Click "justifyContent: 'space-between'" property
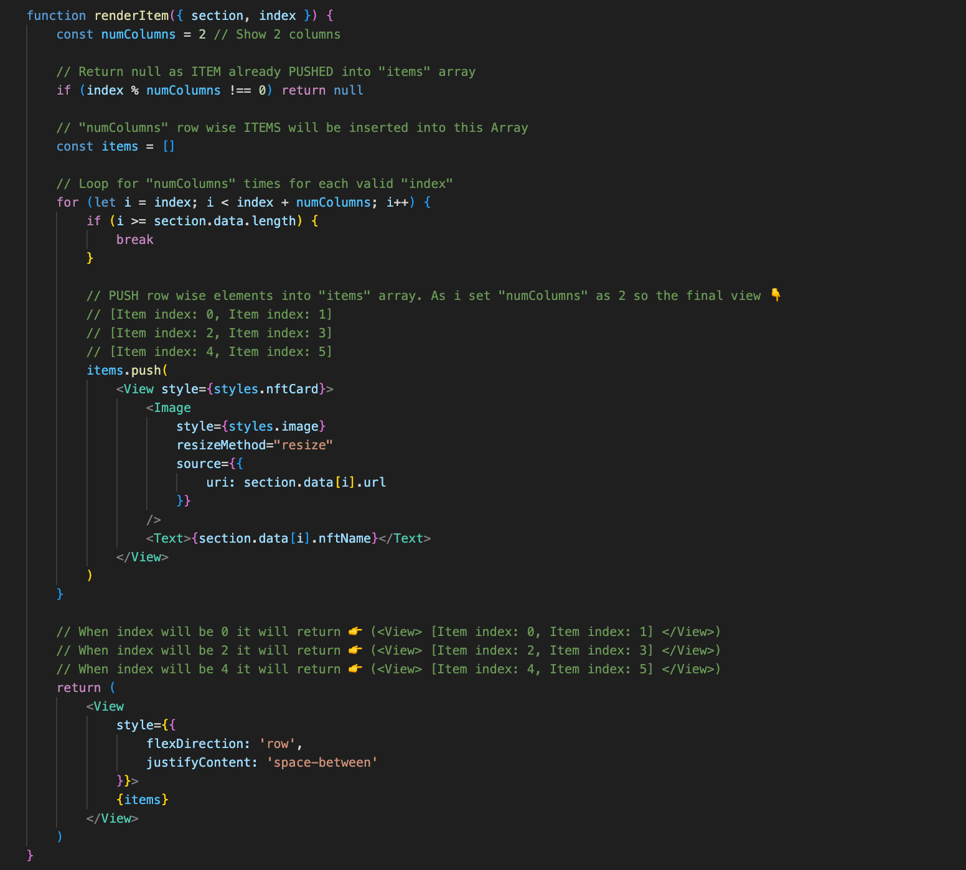Screen dimensions: 966x870 (262, 762)
